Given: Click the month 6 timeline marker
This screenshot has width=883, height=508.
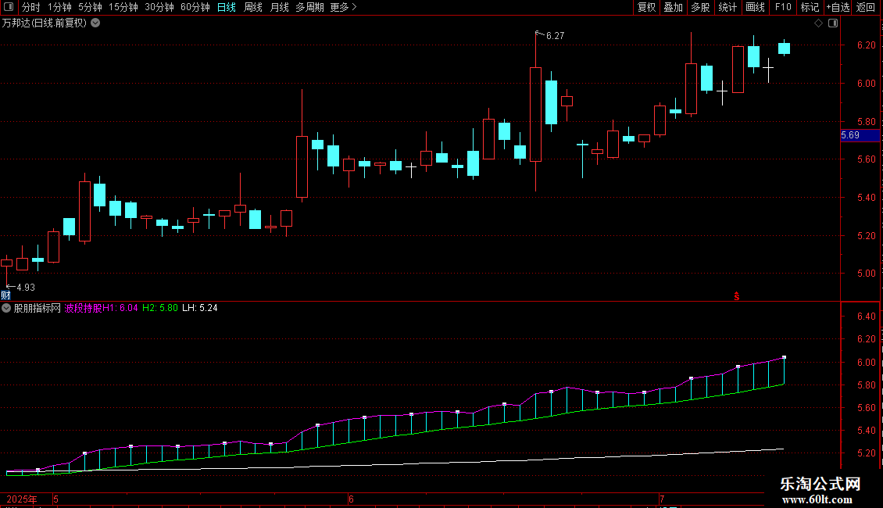Looking at the screenshot, I should pyautogui.click(x=351, y=499).
